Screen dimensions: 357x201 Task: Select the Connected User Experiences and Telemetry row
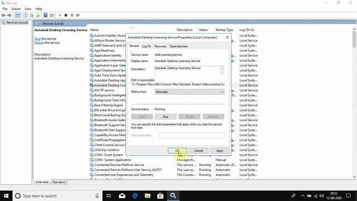tap(173, 175)
